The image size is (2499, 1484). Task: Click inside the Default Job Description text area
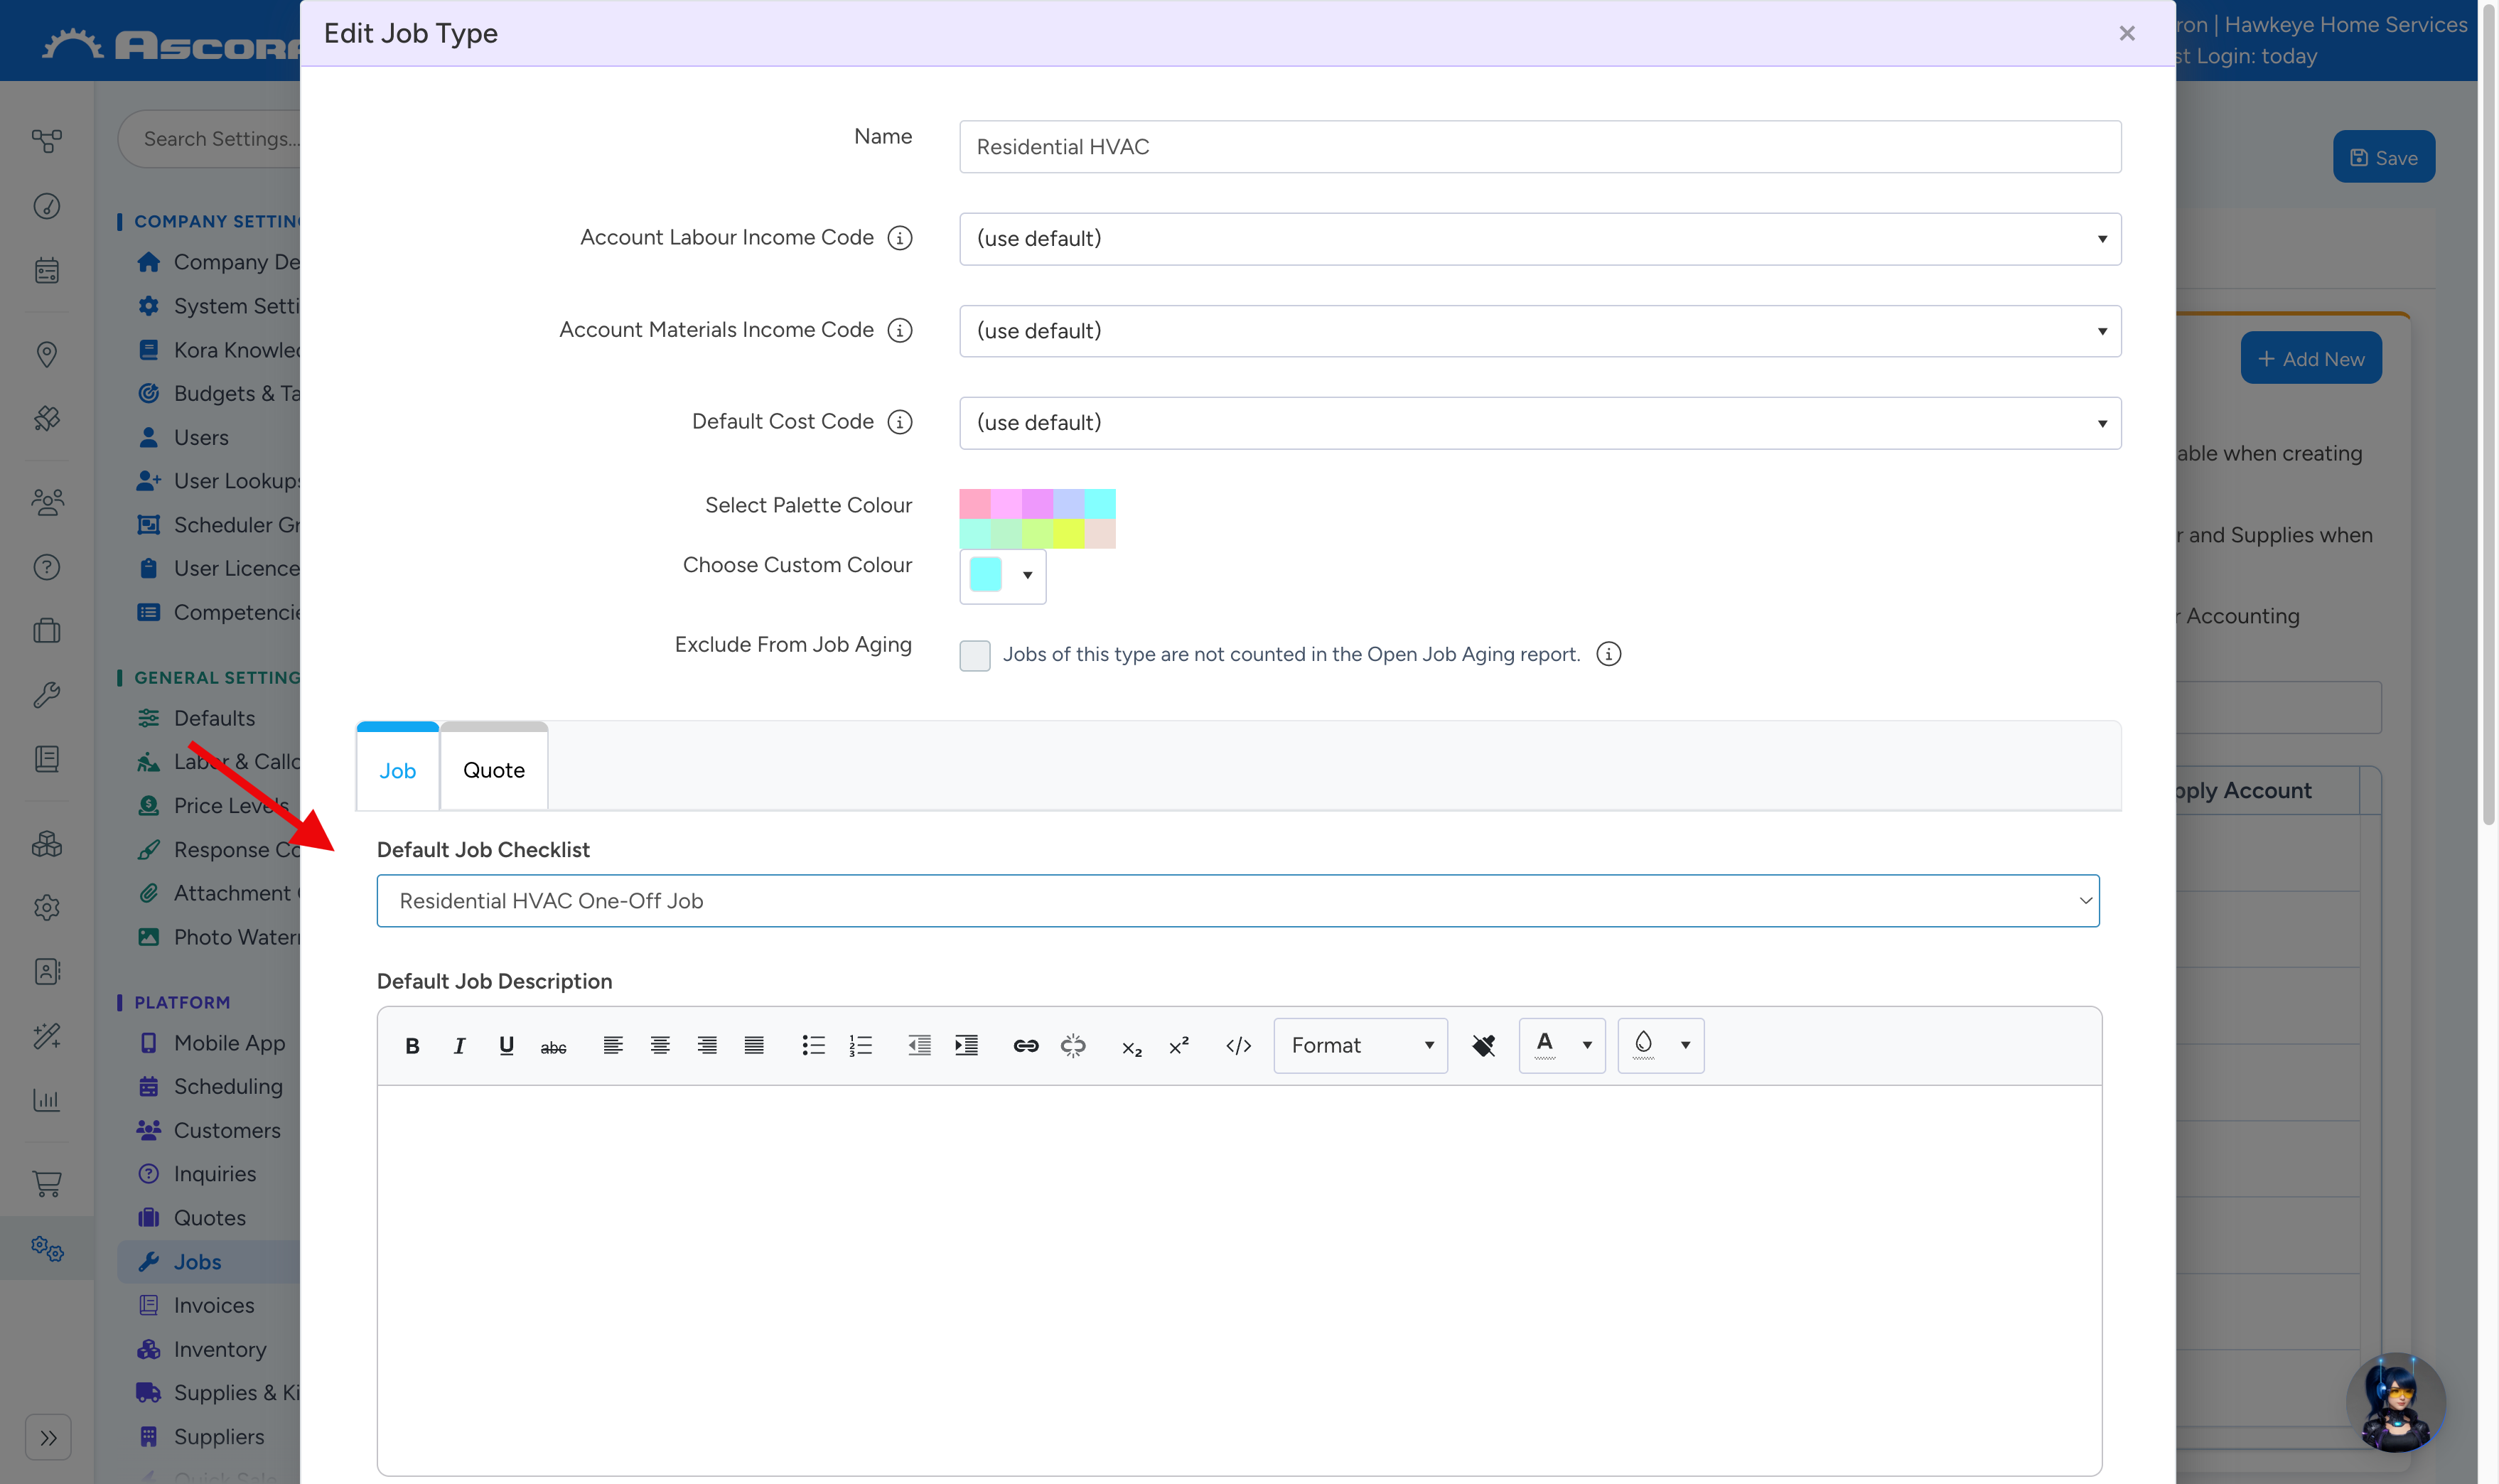1239,1280
